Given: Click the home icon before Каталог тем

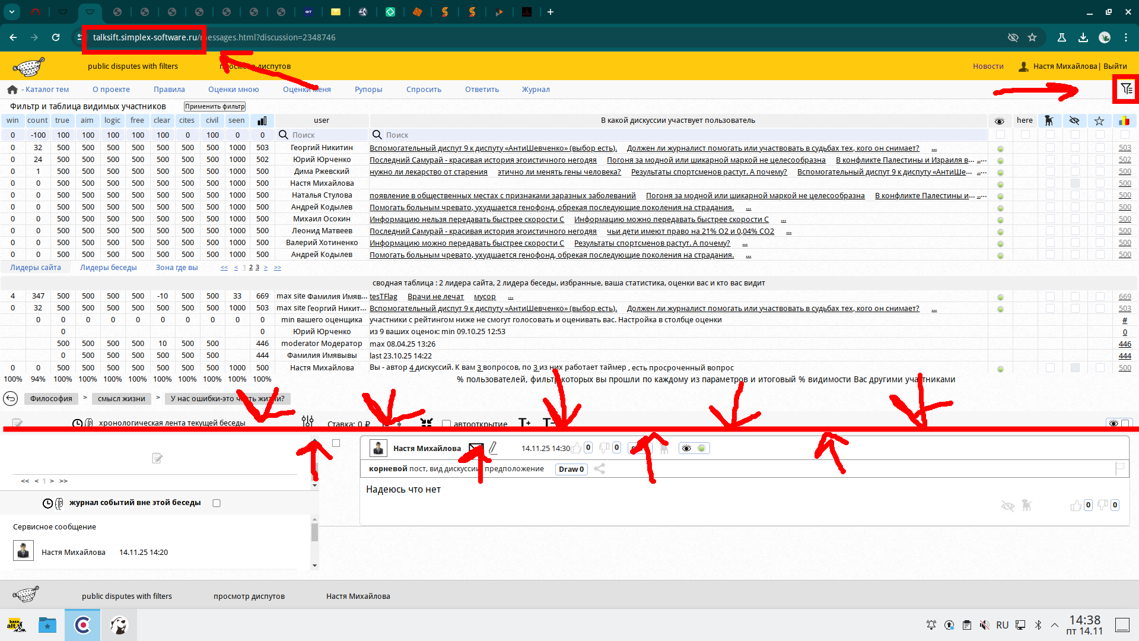Looking at the screenshot, I should click(12, 90).
